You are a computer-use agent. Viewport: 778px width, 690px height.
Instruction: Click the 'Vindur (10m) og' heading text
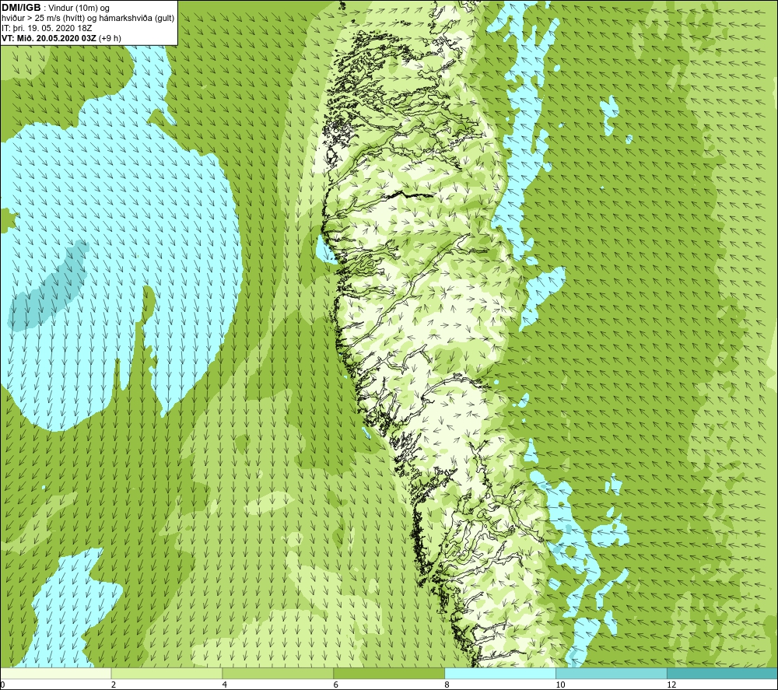pos(79,9)
